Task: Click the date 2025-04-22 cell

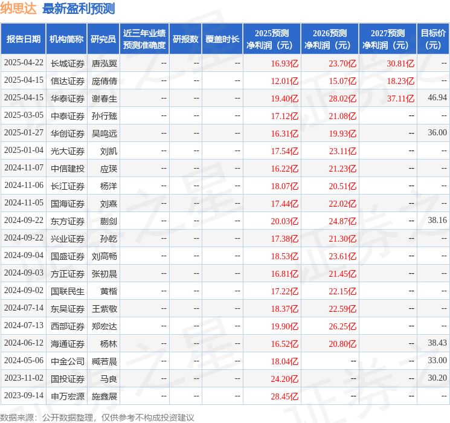Action: point(24,63)
